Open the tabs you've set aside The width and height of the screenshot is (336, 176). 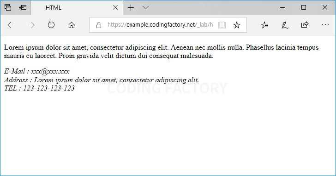(8, 7)
